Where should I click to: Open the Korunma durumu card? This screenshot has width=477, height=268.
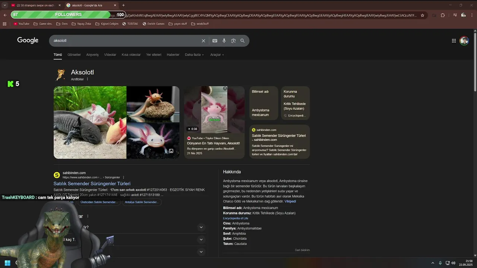point(295,103)
